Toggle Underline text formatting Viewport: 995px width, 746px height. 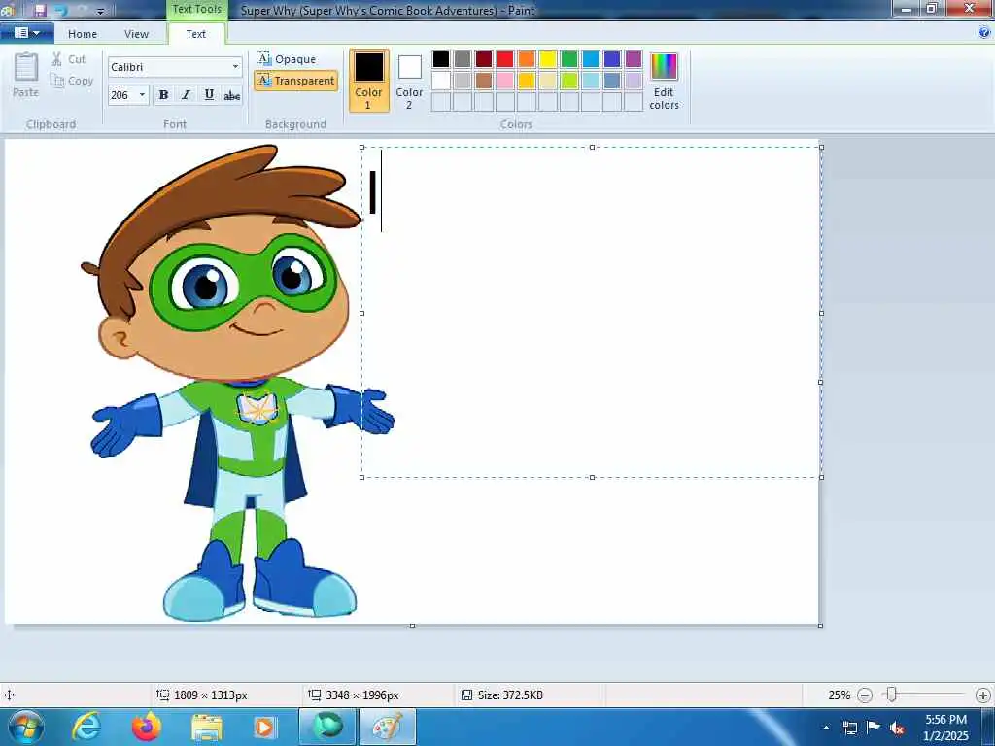click(x=209, y=95)
